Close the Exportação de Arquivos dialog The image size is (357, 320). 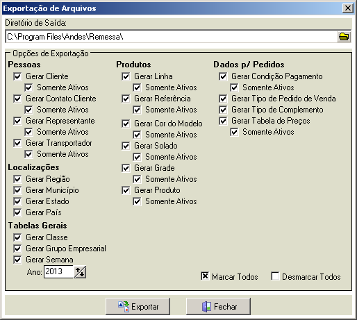[x=348, y=8]
